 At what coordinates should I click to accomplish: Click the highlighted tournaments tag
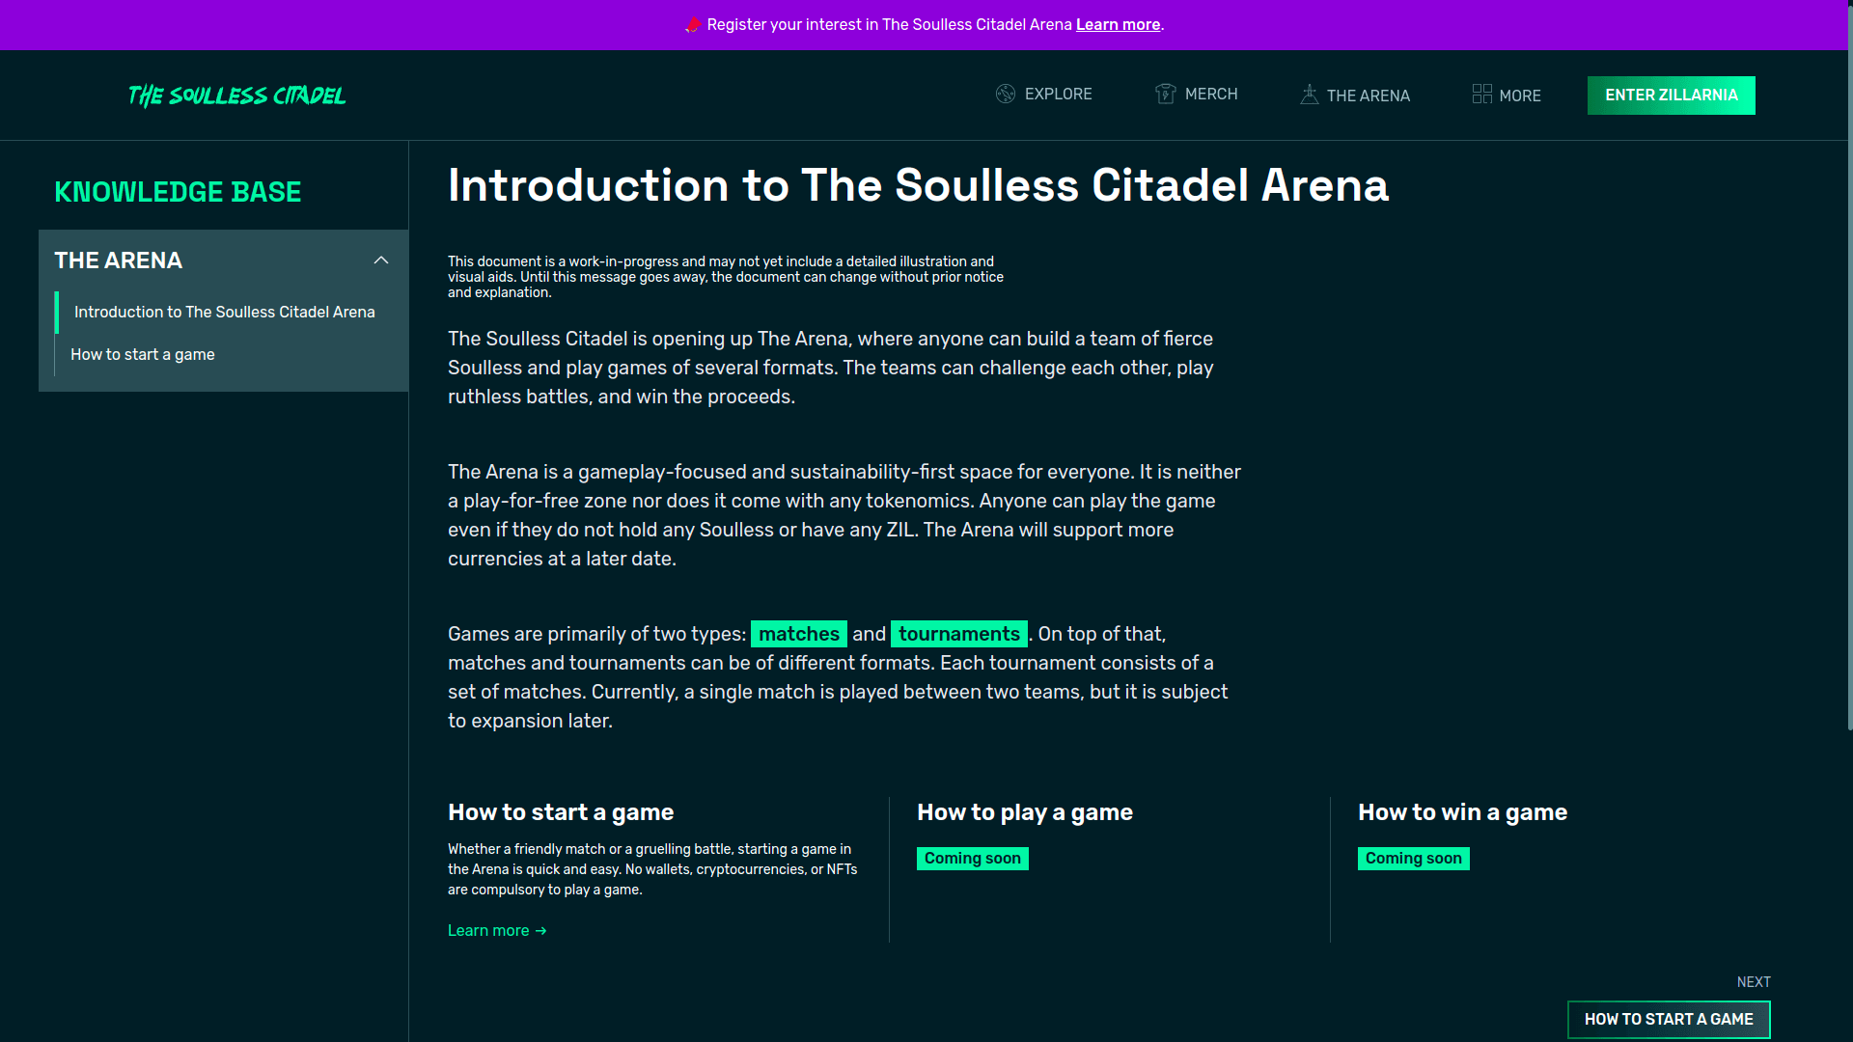[x=958, y=634]
